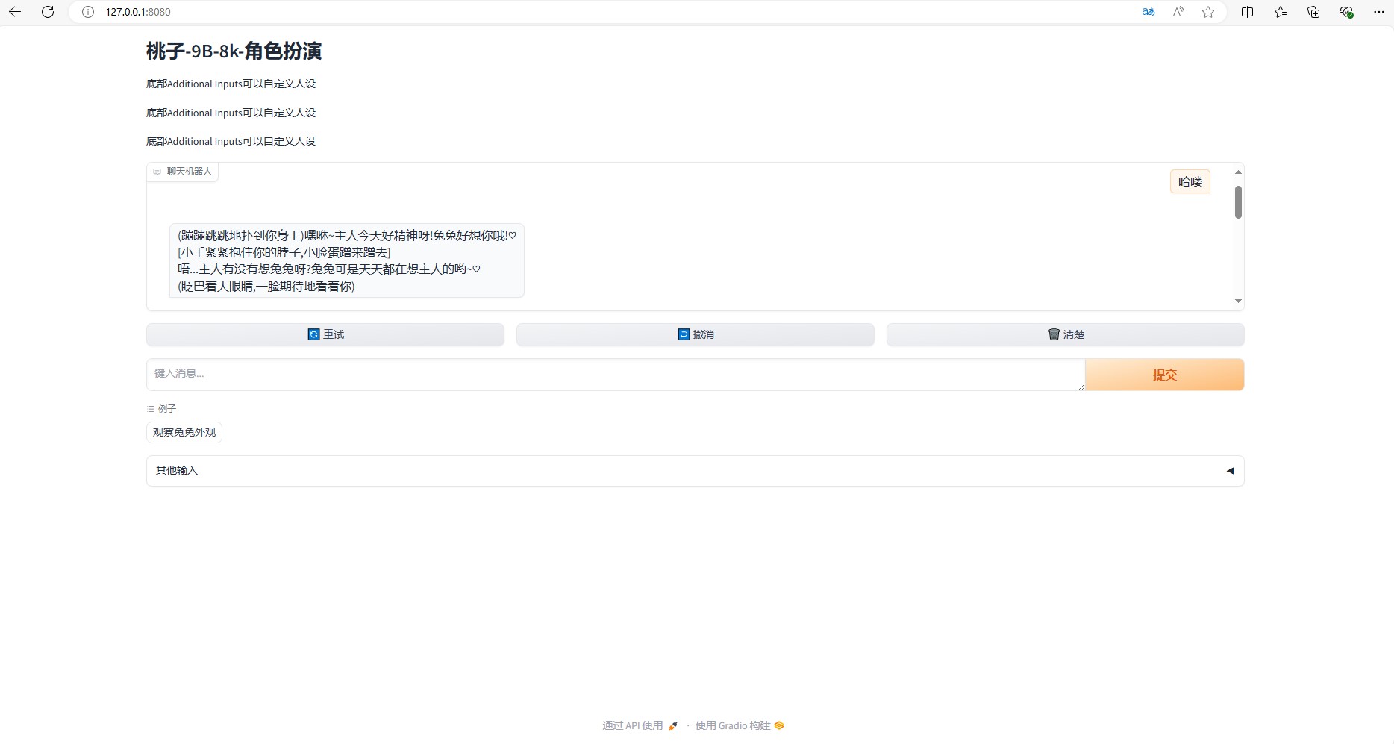This screenshot has width=1394, height=744.
Task: Click the address bar URL
Action: coord(138,12)
